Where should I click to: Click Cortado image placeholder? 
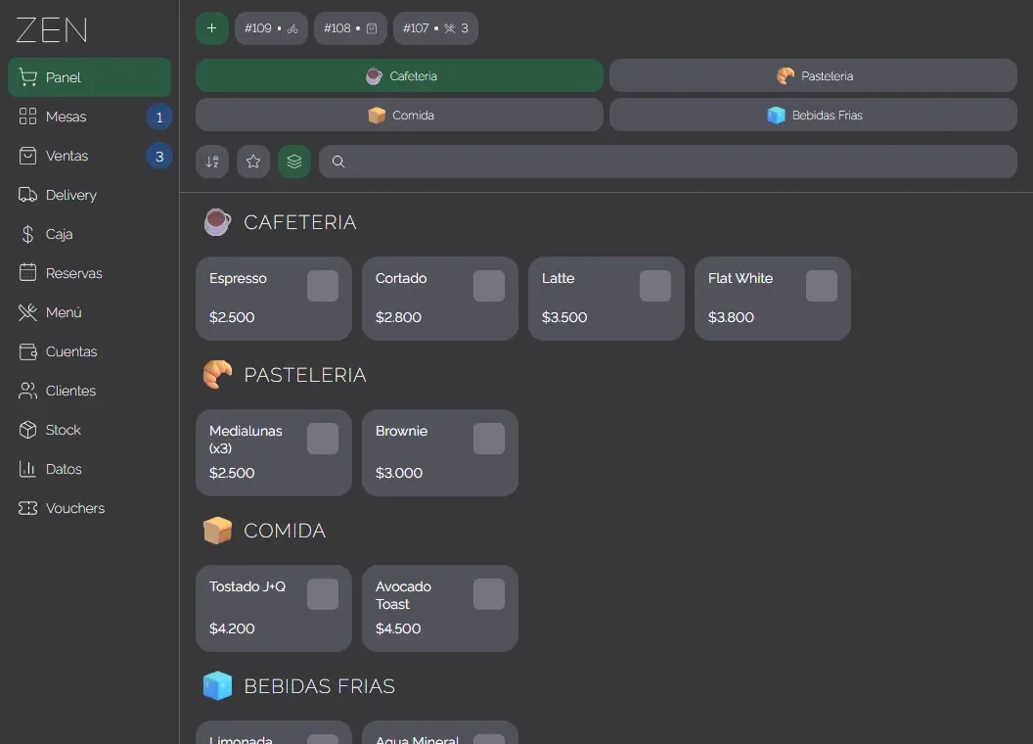pos(489,286)
